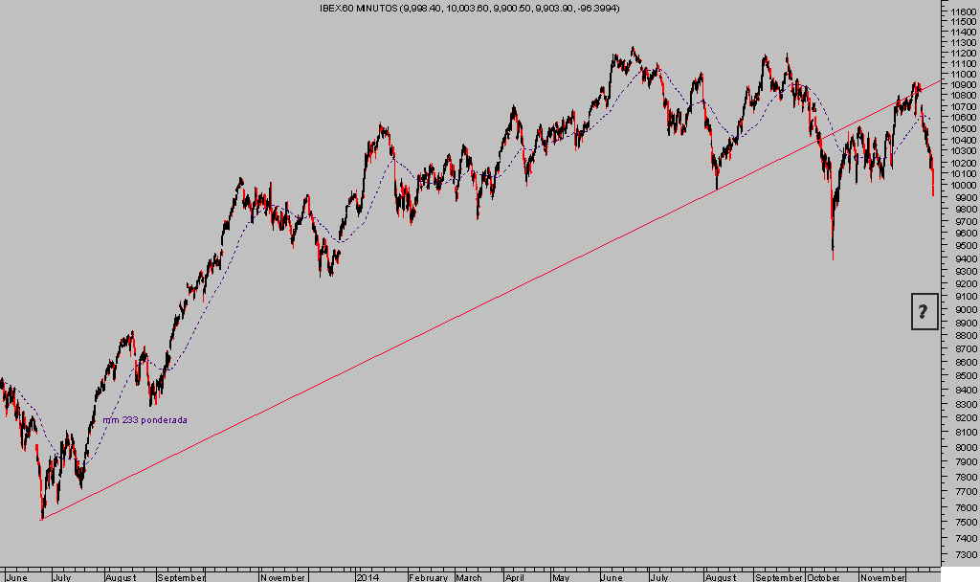980x582 pixels.
Task: Click the March label on time axis
Action: pos(469,577)
